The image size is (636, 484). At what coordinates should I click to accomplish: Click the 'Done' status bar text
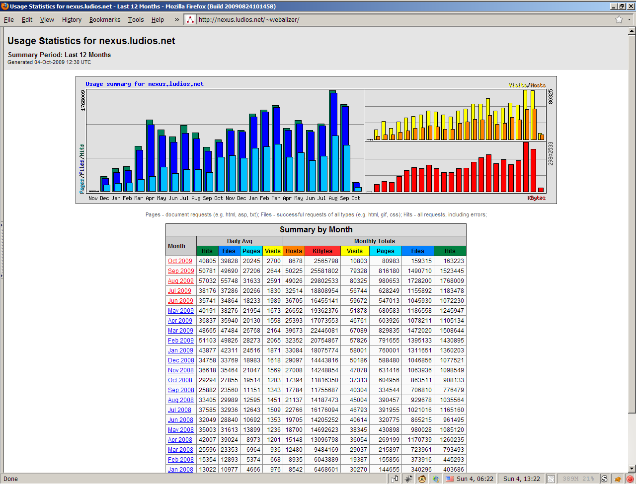[x=10, y=479]
